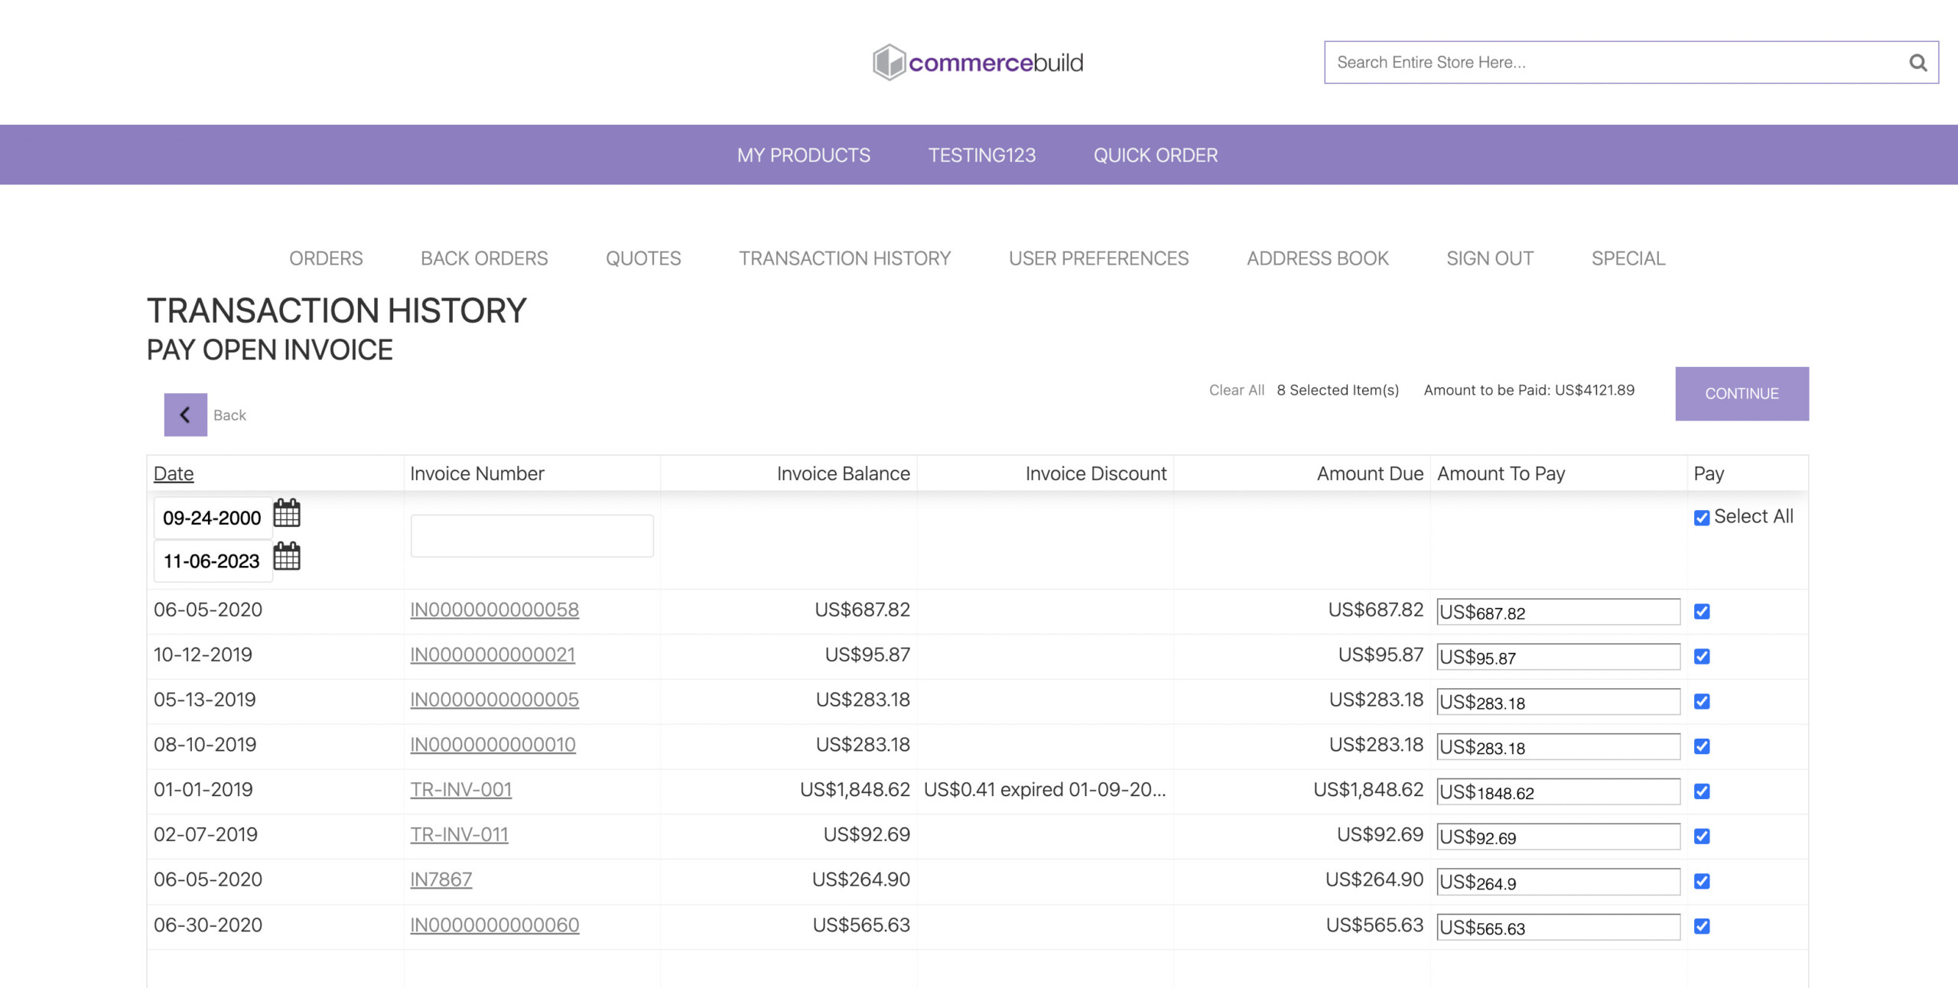
Task: Click the commercebuild logo
Action: pos(978,62)
